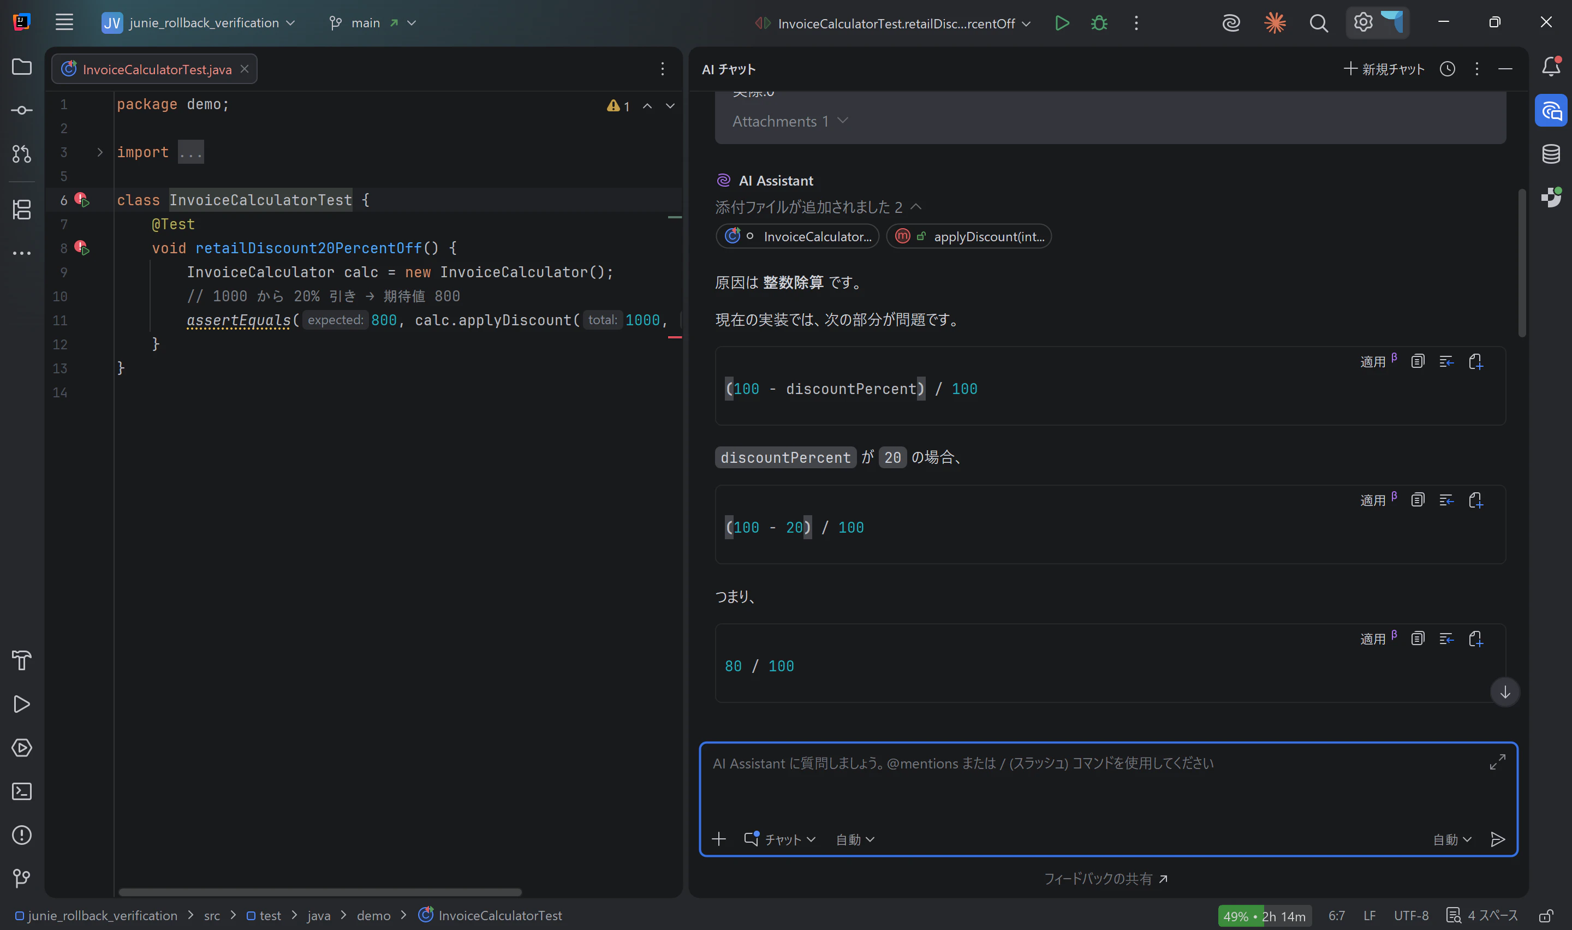The width and height of the screenshot is (1572, 930).
Task: Start a 新規チャット new chat
Action: (1384, 69)
